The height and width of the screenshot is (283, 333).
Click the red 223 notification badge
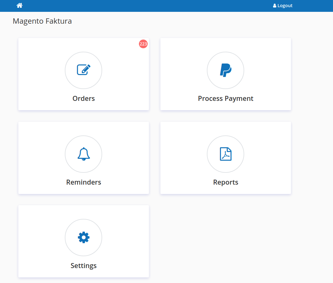point(143,44)
